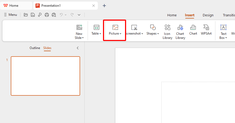Insert a Chart
The image size is (235, 123).
(193, 30)
